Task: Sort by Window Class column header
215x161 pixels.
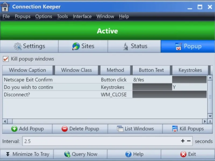Action: pyautogui.click(x=76, y=70)
